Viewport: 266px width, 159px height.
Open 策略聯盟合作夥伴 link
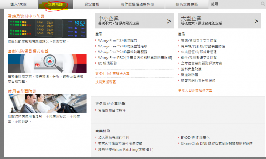click(112, 110)
